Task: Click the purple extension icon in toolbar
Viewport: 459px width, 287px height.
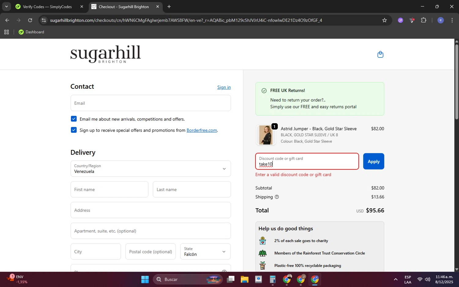Action: (400, 20)
